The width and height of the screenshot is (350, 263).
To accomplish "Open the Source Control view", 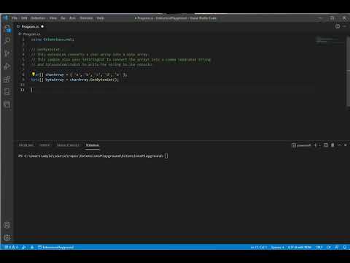I will [7, 53].
